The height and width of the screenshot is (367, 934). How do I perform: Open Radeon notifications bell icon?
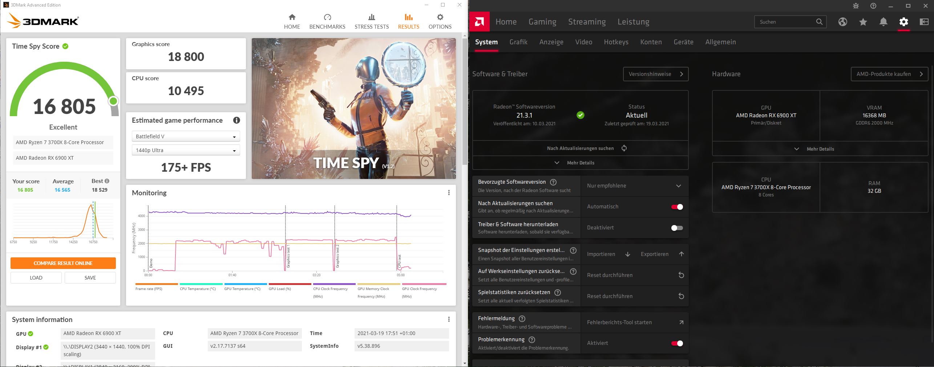pos(883,22)
